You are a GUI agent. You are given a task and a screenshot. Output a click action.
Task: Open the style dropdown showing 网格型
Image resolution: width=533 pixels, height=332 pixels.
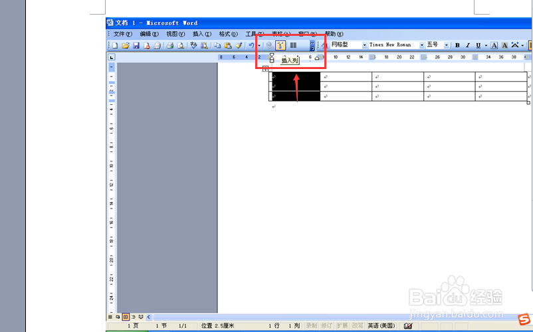tap(364, 44)
